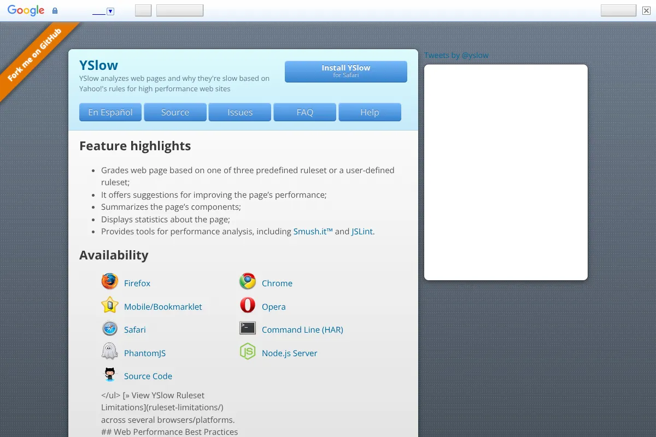
Task: Click the blank button next to the close X
Action: tap(618, 10)
